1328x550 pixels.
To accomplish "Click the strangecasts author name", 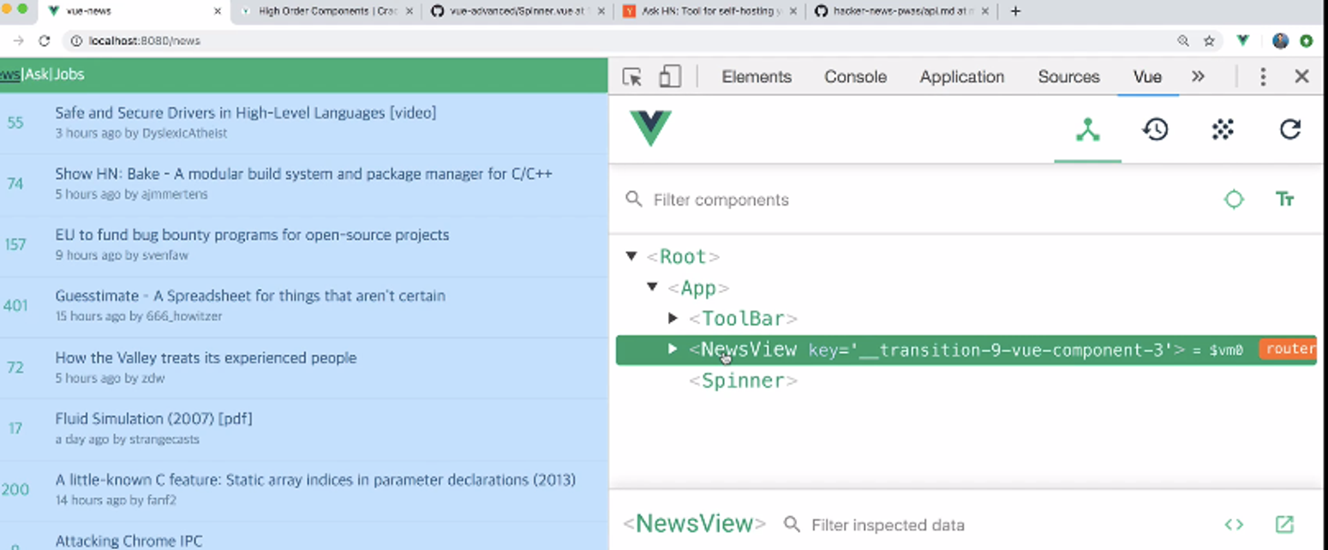I will coord(163,439).
